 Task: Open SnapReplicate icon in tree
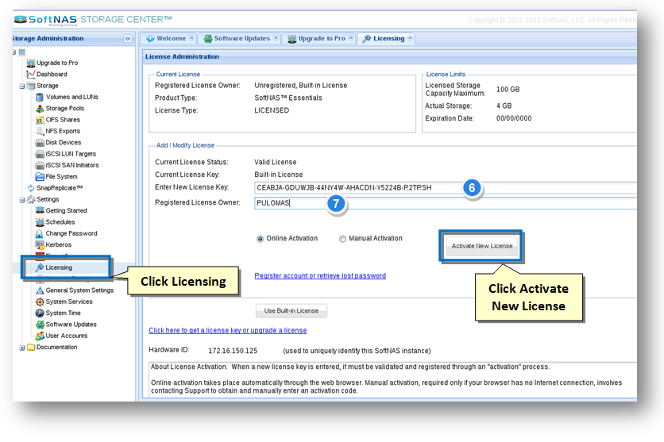31,188
